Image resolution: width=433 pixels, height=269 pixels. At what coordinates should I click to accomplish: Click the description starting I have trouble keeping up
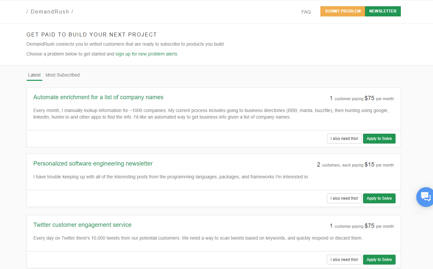coord(171,177)
